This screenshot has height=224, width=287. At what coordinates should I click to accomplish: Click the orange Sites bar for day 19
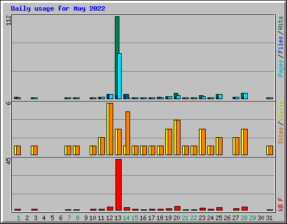(x=170, y=142)
